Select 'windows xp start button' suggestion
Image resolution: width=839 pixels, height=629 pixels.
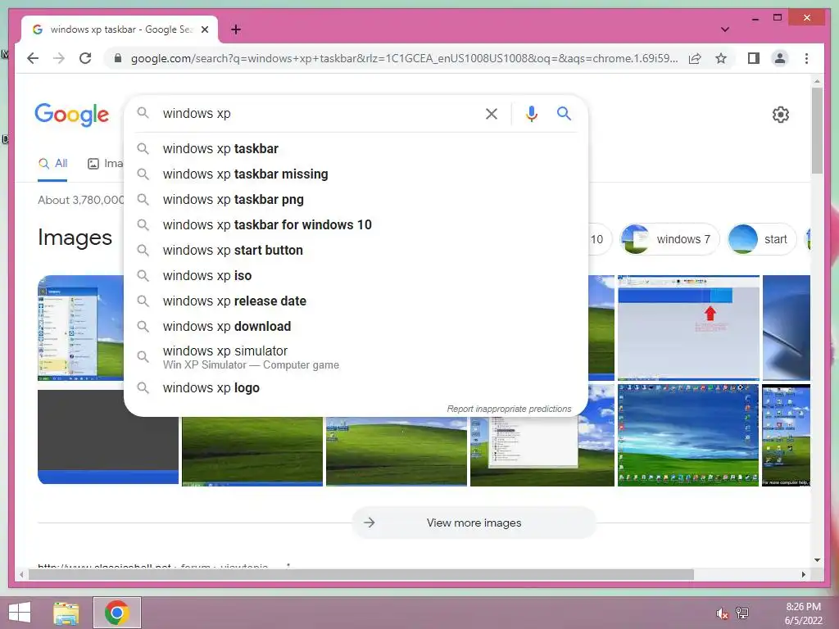(356, 251)
